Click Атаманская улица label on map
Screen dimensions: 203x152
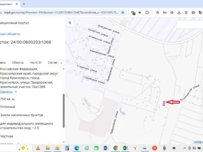[99, 39]
